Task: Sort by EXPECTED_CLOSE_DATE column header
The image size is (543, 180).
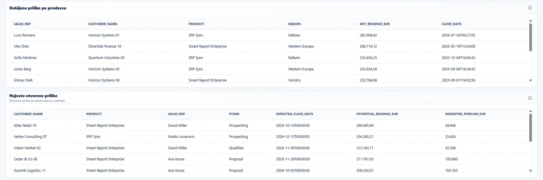Action: point(295,114)
